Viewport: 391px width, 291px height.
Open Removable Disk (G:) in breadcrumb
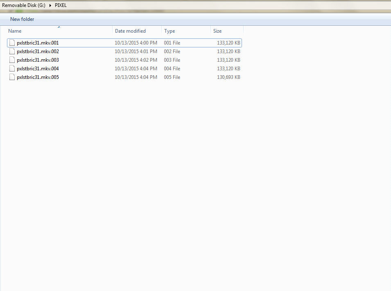(24, 5)
